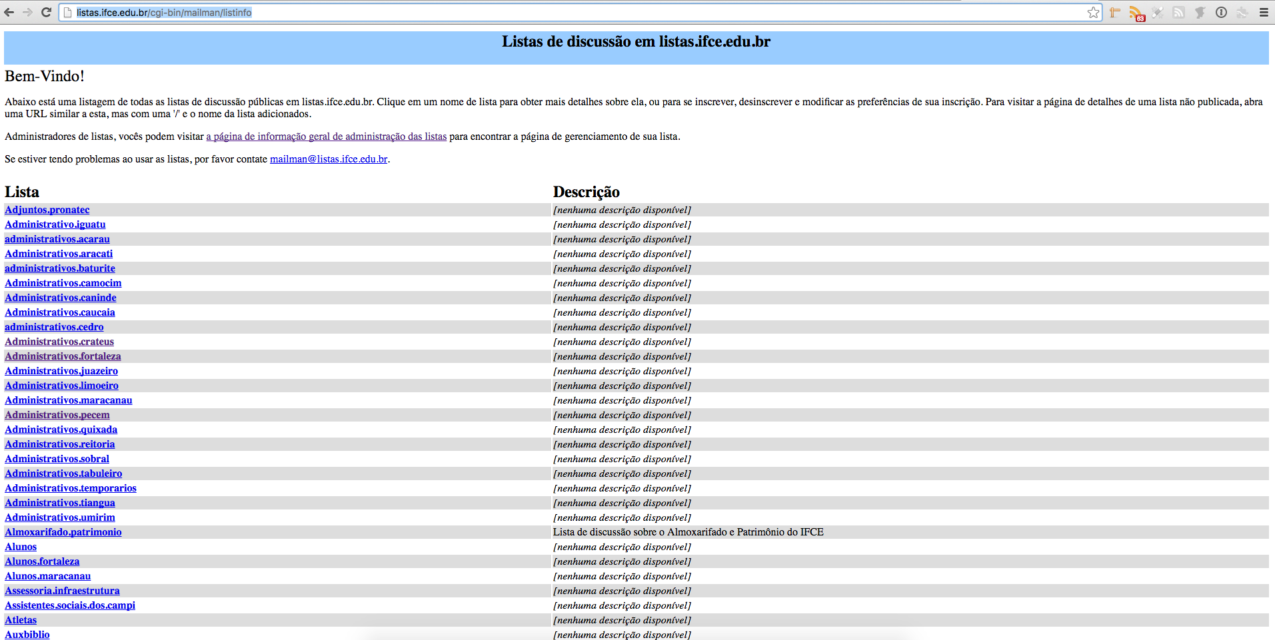Open the administrativos.cedro list
The width and height of the screenshot is (1275, 640).
coord(54,327)
